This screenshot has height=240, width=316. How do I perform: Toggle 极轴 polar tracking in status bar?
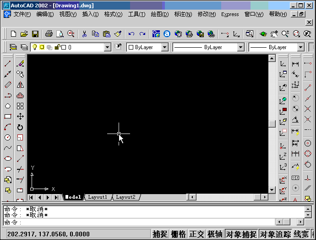(215, 234)
